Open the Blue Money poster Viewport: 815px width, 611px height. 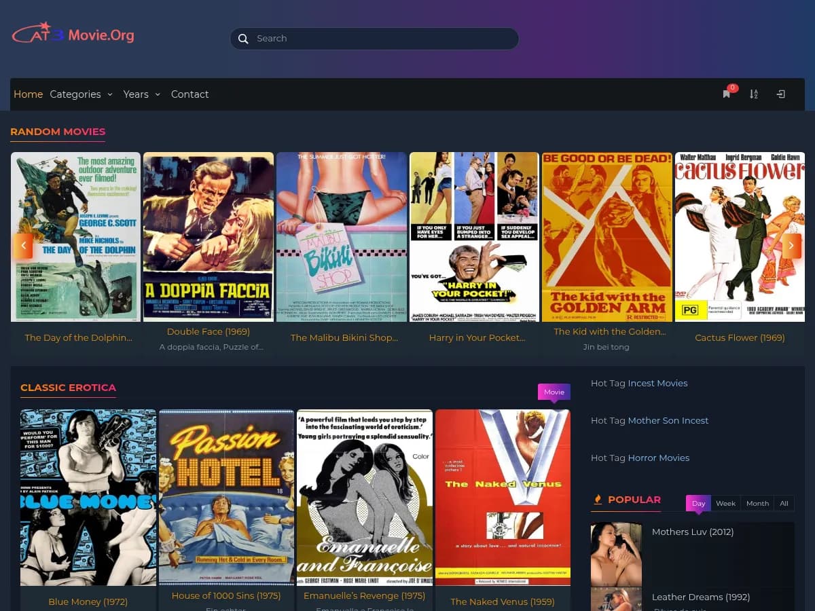[x=88, y=497]
